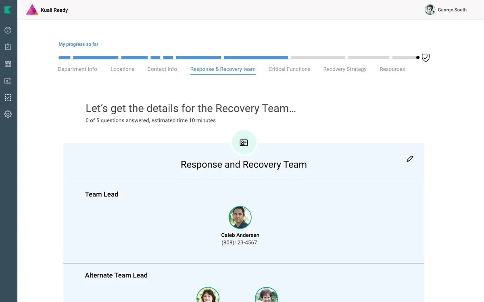This screenshot has height=302, width=484.
Task: Click the pencil edit icon
Action: [x=410, y=159]
